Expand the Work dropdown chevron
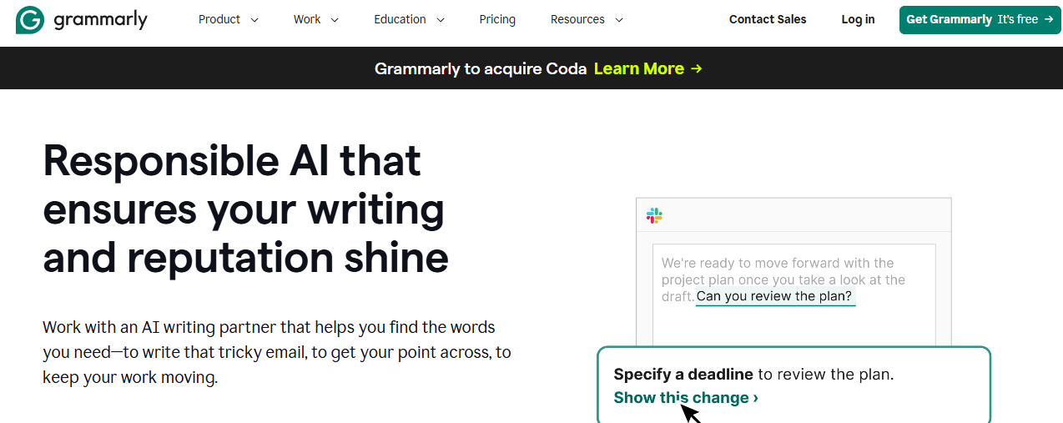This screenshot has width=1063, height=423. (335, 20)
